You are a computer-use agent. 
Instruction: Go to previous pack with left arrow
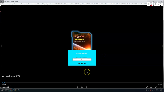point(79,63)
